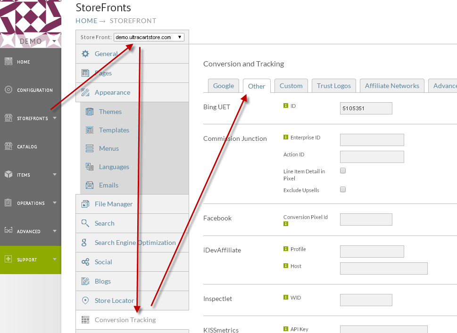Click the Emails envelope icon
The height and width of the screenshot is (333, 457).
[x=90, y=185]
